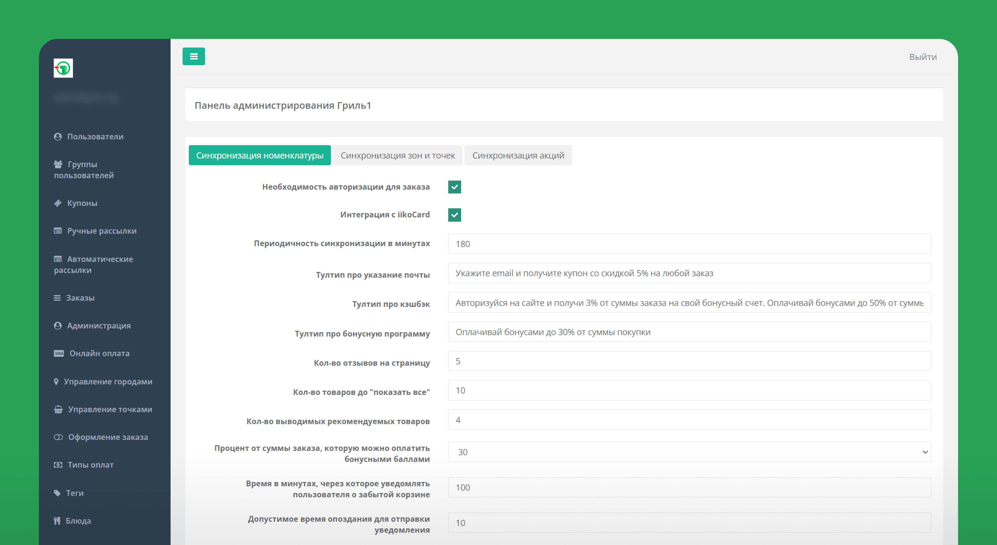Switch to Синхронизация зон и точек tab
The height and width of the screenshot is (545, 997).
pos(398,155)
